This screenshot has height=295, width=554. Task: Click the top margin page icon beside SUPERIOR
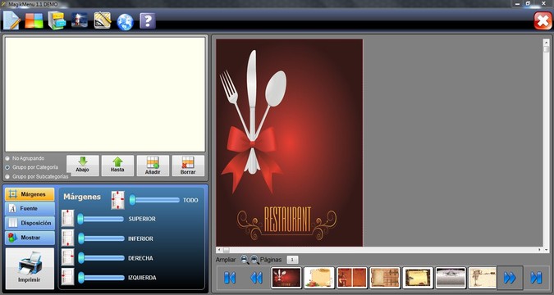coord(67,219)
